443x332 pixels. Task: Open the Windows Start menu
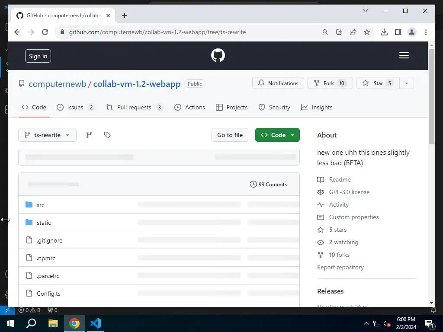(10, 323)
